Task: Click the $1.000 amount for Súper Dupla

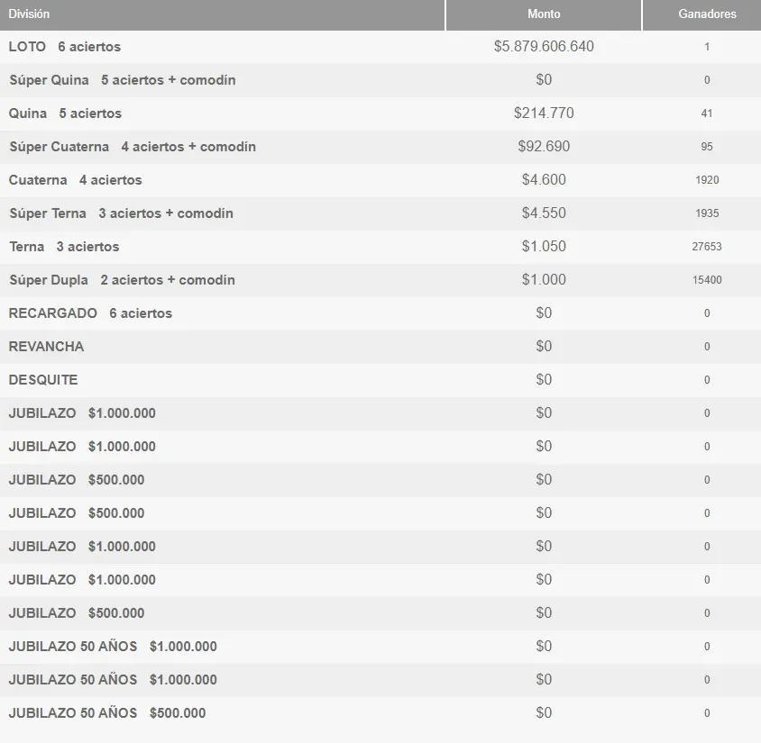Action: (x=545, y=279)
